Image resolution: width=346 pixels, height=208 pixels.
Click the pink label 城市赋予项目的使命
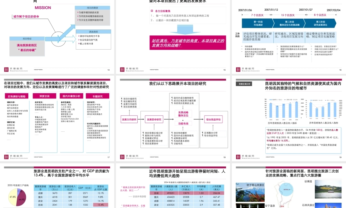(26, 17)
